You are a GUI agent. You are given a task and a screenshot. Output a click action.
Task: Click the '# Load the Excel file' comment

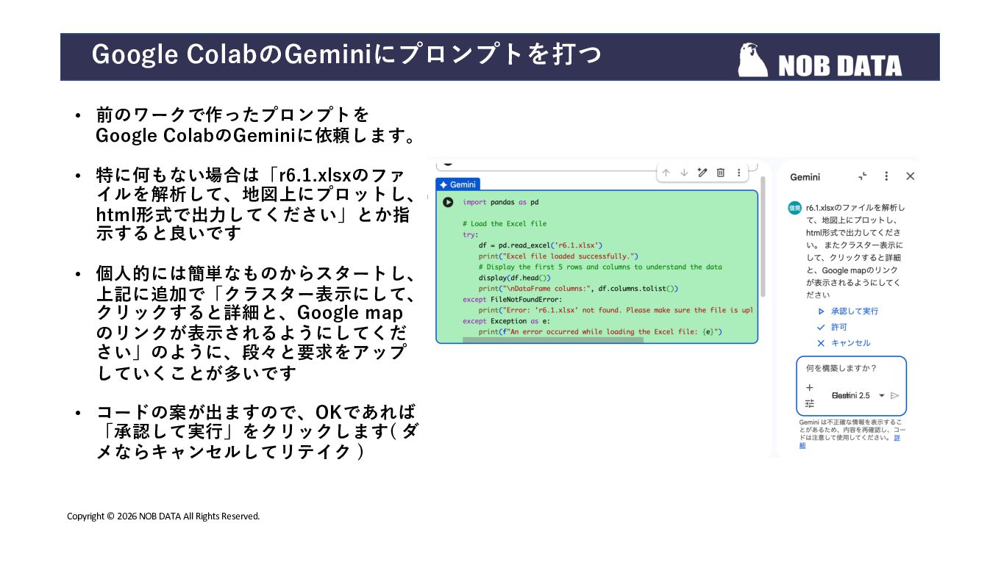point(505,223)
